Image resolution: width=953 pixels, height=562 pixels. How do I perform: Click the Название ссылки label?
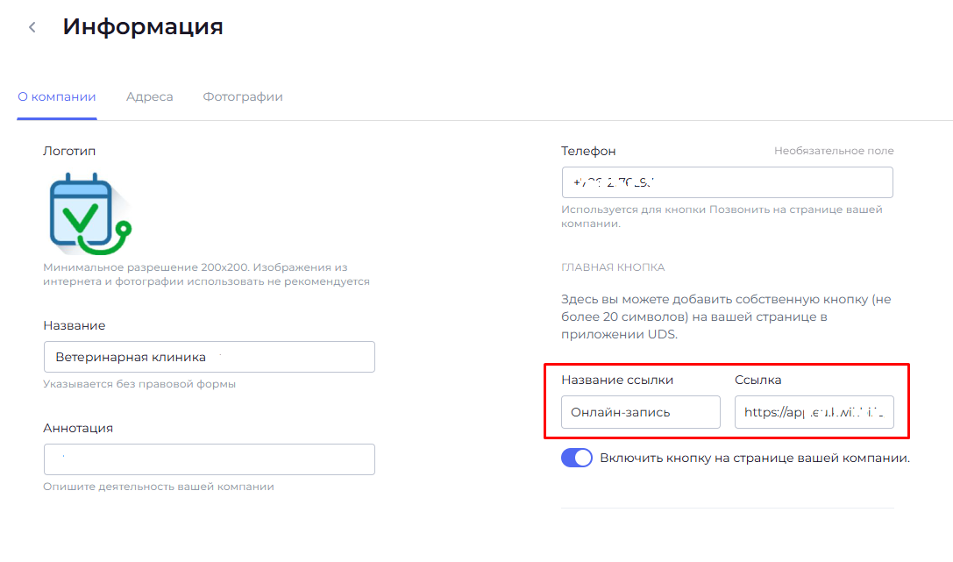(622, 380)
